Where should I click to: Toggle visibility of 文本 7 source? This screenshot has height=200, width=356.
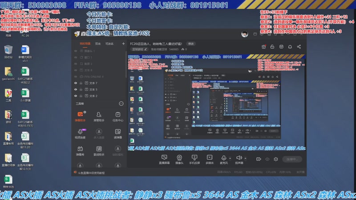click(x=76, y=83)
